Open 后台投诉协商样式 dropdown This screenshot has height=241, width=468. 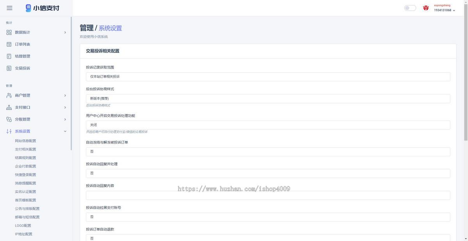point(268,98)
